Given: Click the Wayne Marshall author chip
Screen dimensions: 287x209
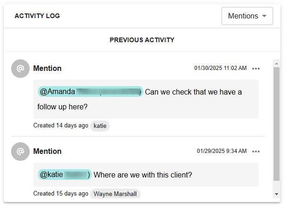Looking at the screenshot, I should point(115,194).
